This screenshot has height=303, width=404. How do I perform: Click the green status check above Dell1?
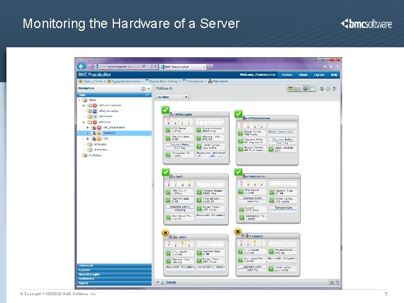coord(166,172)
